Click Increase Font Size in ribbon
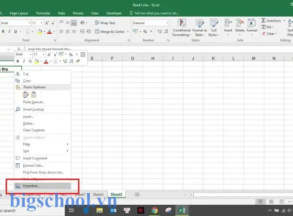293x216 pixels. coord(47,23)
